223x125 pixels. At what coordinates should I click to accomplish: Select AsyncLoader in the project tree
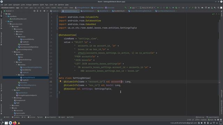point(20,113)
